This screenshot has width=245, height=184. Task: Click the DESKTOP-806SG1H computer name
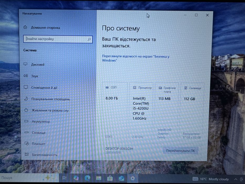(119, 149)
